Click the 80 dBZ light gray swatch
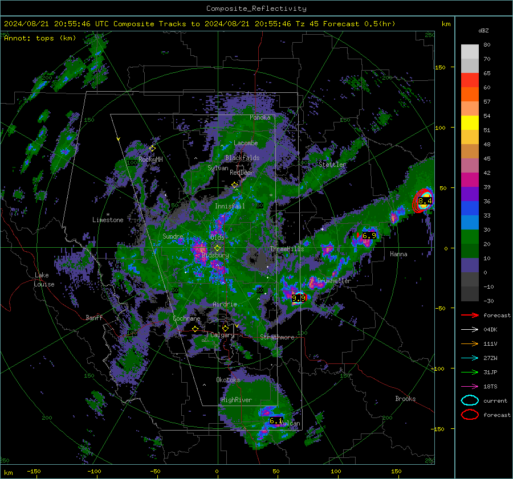 click(x=470, y=51)
